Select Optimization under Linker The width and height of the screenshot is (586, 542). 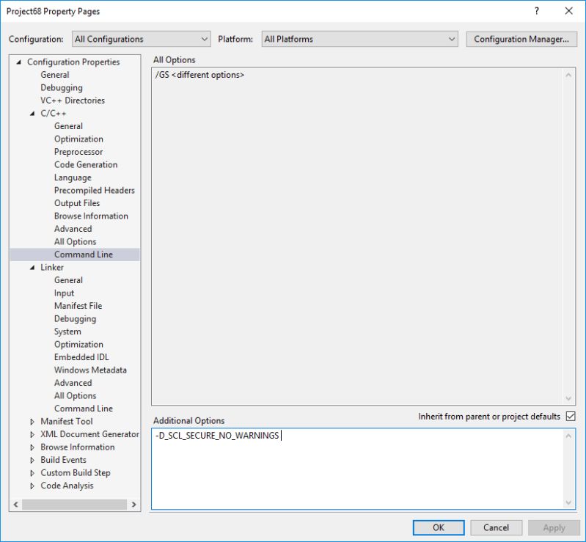(78, 344)
